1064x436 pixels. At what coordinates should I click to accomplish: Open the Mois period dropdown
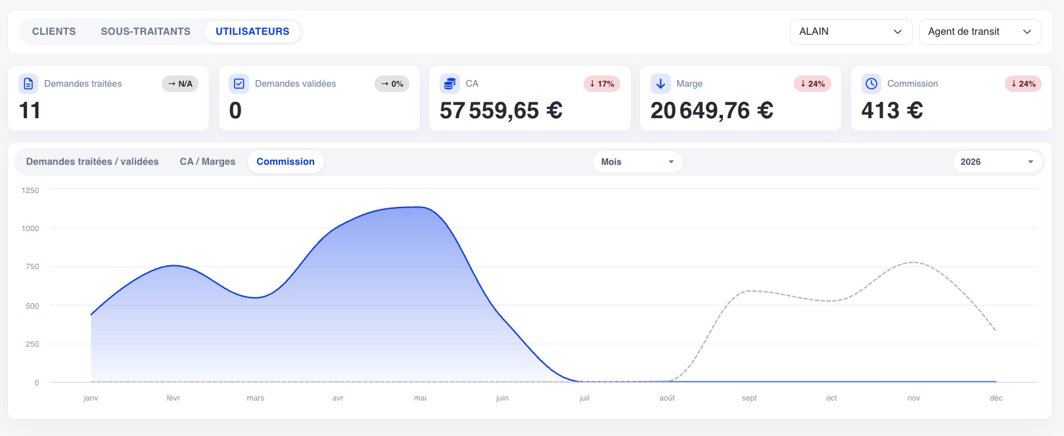637,162
